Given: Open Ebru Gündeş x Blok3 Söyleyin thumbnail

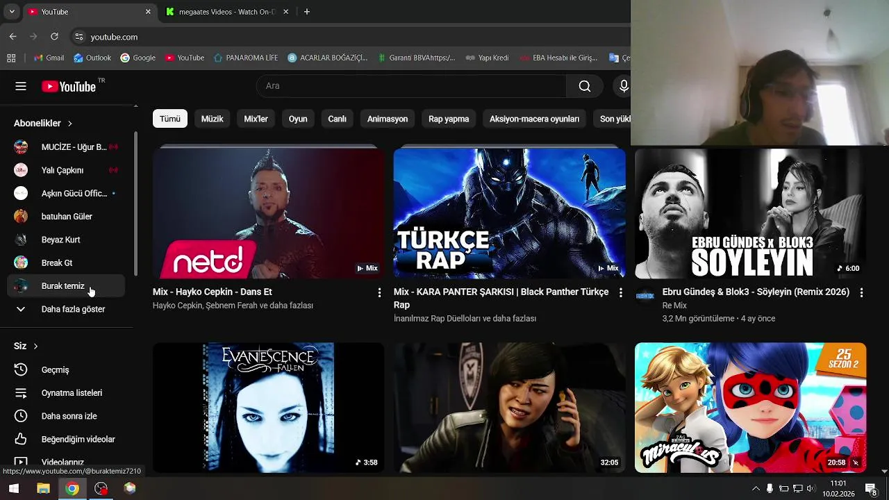Looking at the screenshot, I should pos(750,213).
